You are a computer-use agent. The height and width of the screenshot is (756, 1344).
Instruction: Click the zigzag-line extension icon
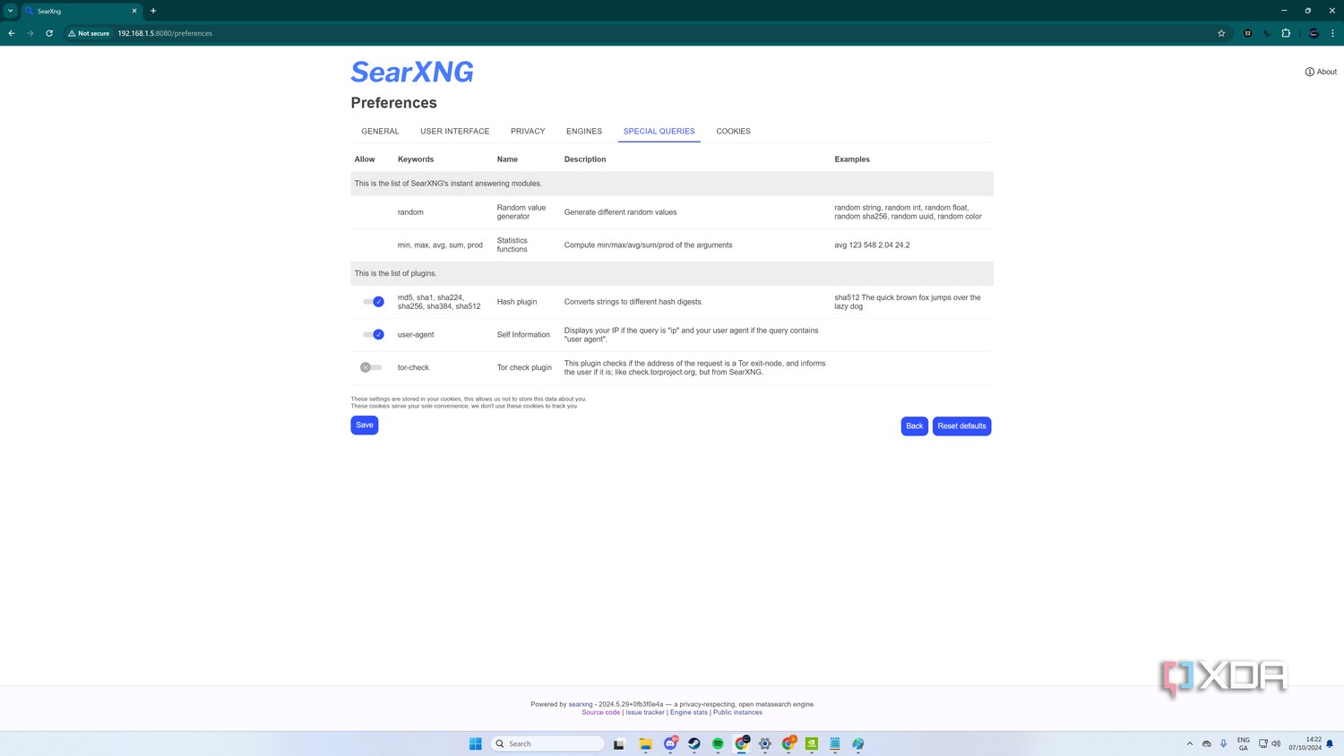1267,33
